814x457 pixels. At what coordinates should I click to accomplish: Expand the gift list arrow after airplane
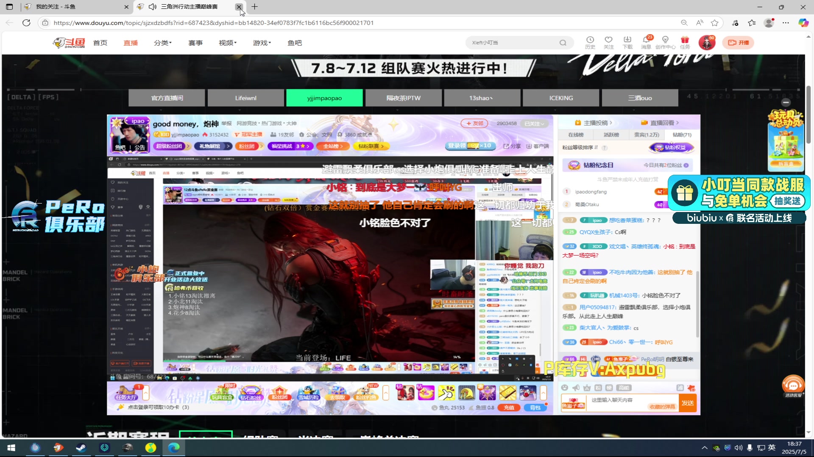click(544, 393)
